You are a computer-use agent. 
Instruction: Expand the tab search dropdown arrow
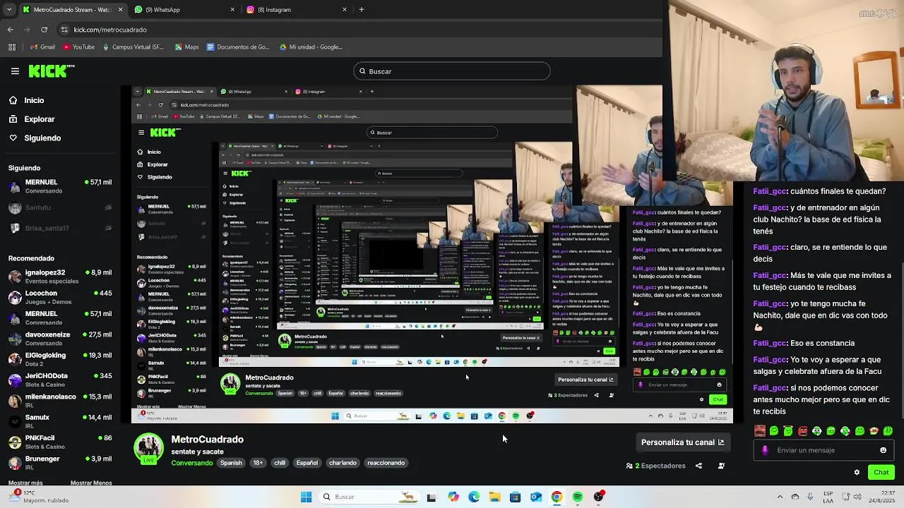click(8, 10)
